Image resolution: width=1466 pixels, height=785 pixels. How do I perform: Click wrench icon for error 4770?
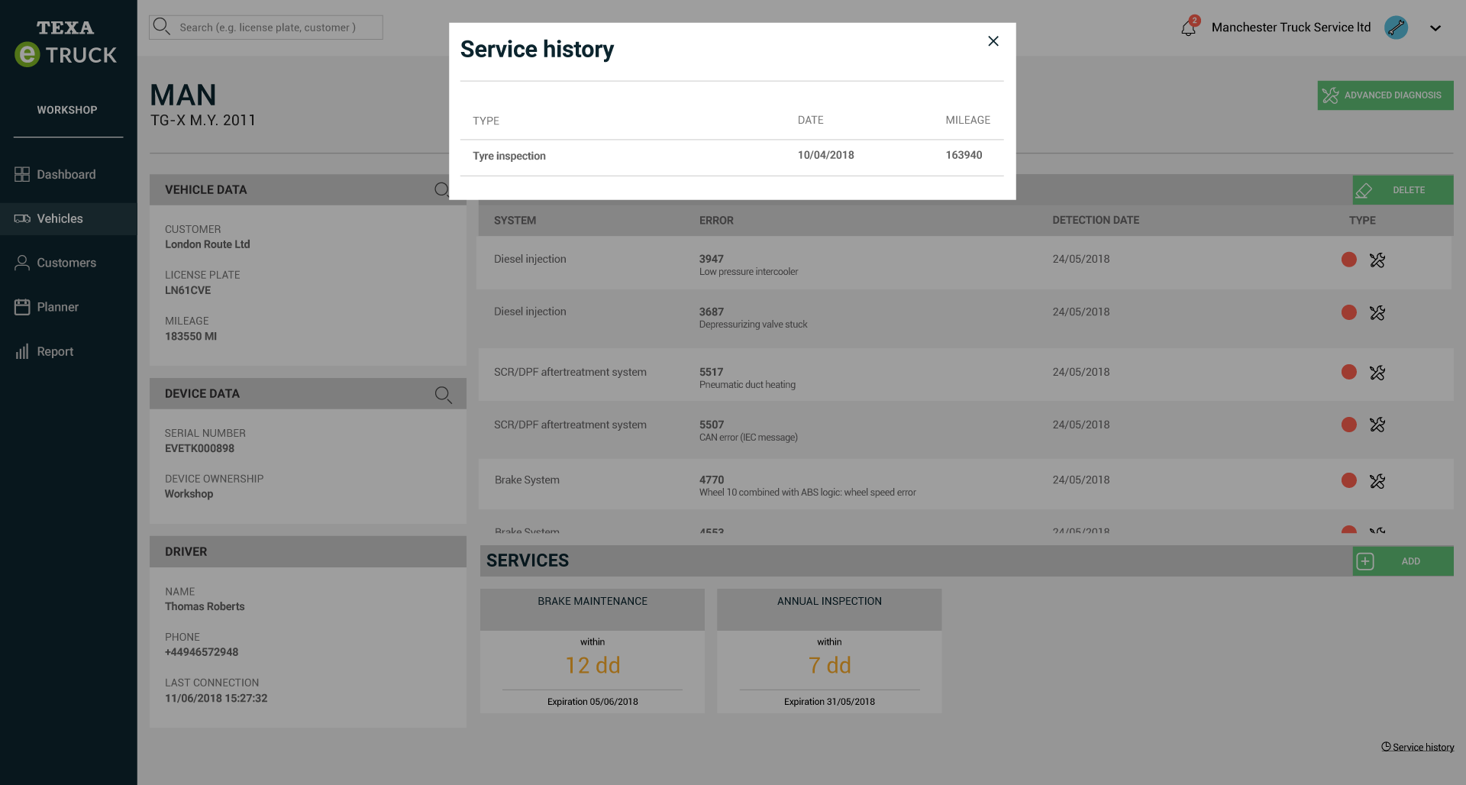point(1377,481)
